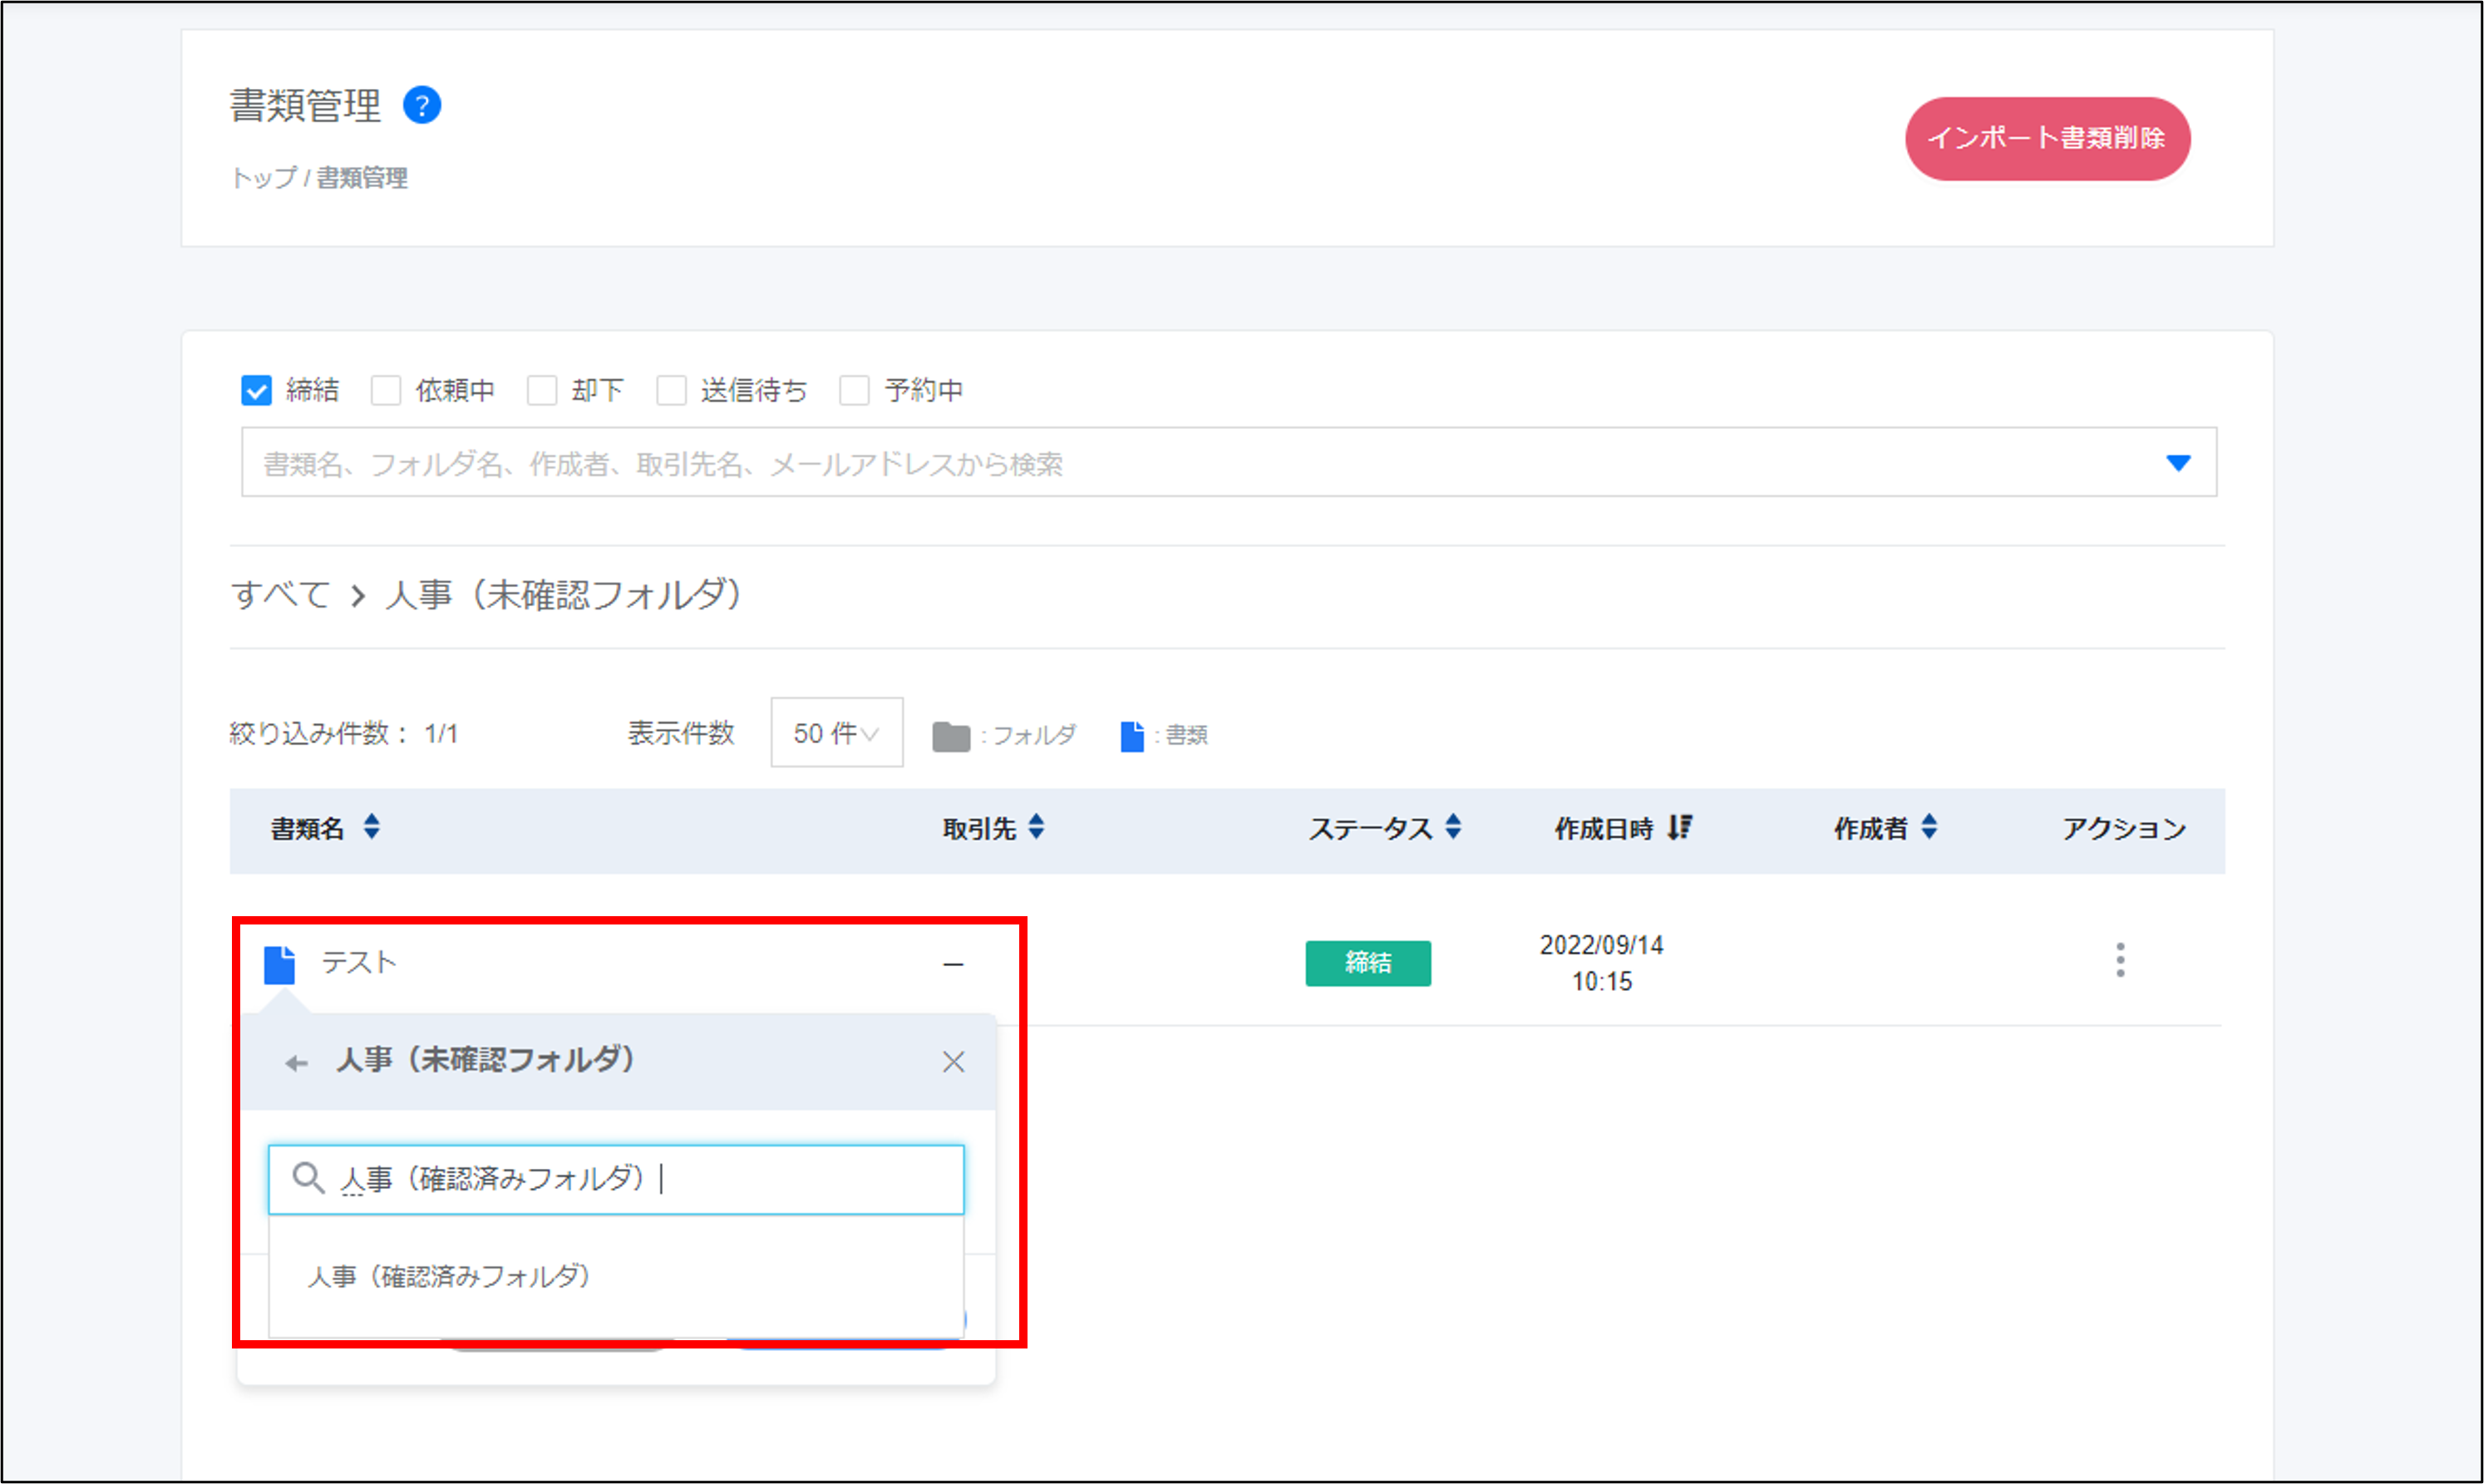Click the folder search input field
This screenshot has width=2484, height=1484.
pos(640,1179)
